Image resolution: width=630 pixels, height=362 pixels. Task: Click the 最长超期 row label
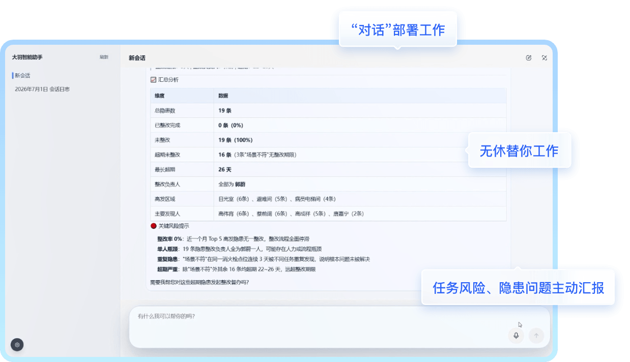pyautogui.click(x=165, y=169)
